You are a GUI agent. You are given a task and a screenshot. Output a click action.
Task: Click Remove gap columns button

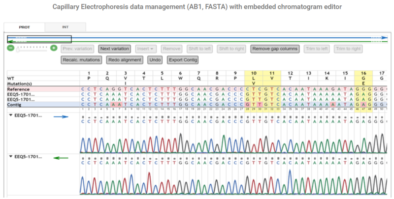pyautogui.click(x=274, y=49)
